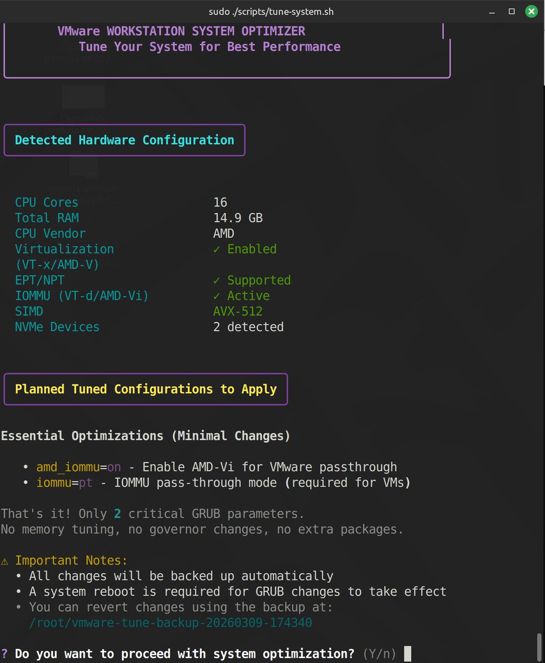Click the 'IOMMU (VT-d/AMD-Vi)' label
The width and height of the screenshot is (545, 663).
click(82, 296)
